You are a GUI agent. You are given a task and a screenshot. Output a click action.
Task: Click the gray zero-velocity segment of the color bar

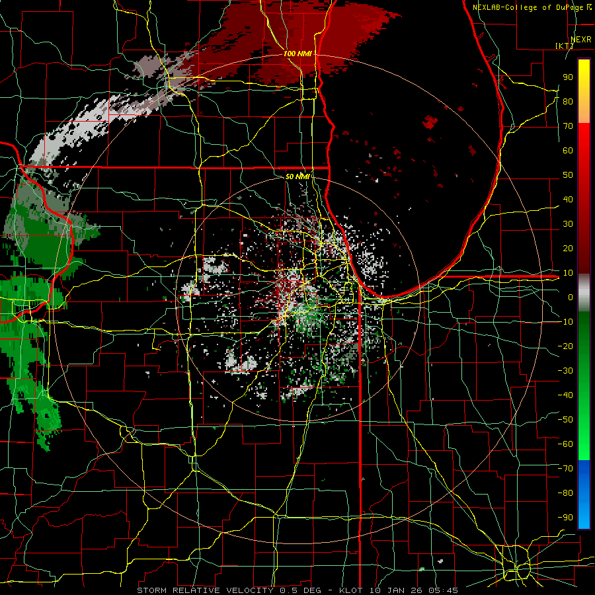click(x=584, y=293)
